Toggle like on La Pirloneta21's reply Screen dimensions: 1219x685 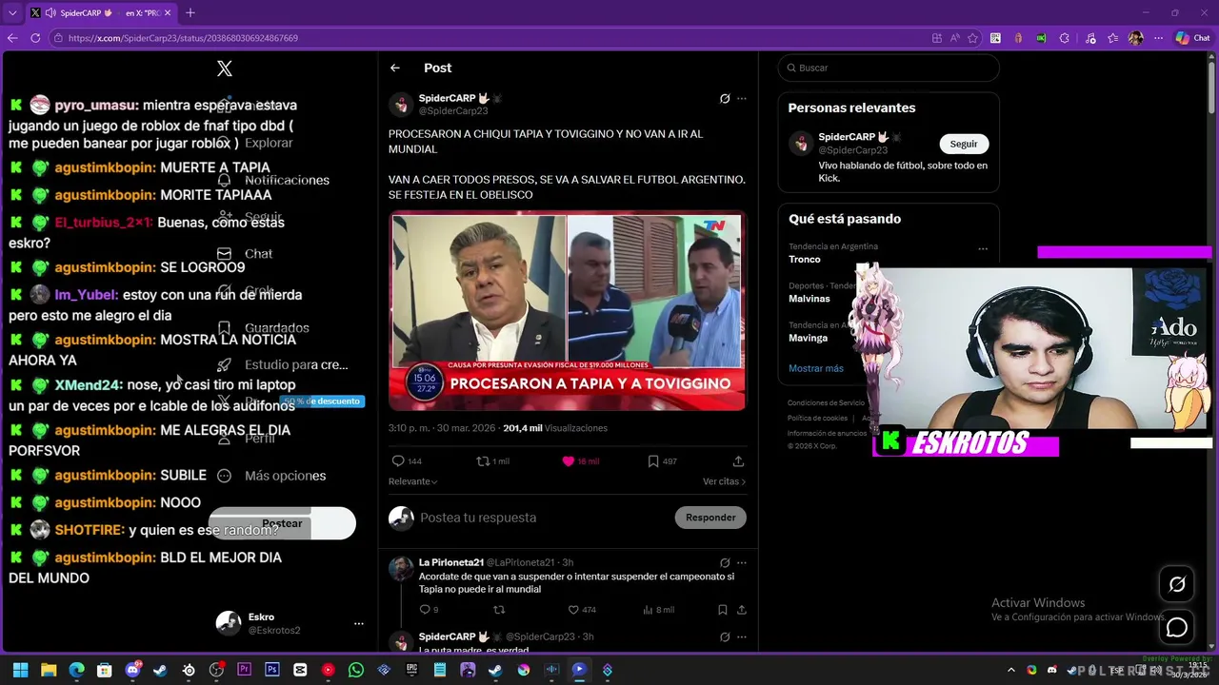pyautogui.click(x=581, y=610)
